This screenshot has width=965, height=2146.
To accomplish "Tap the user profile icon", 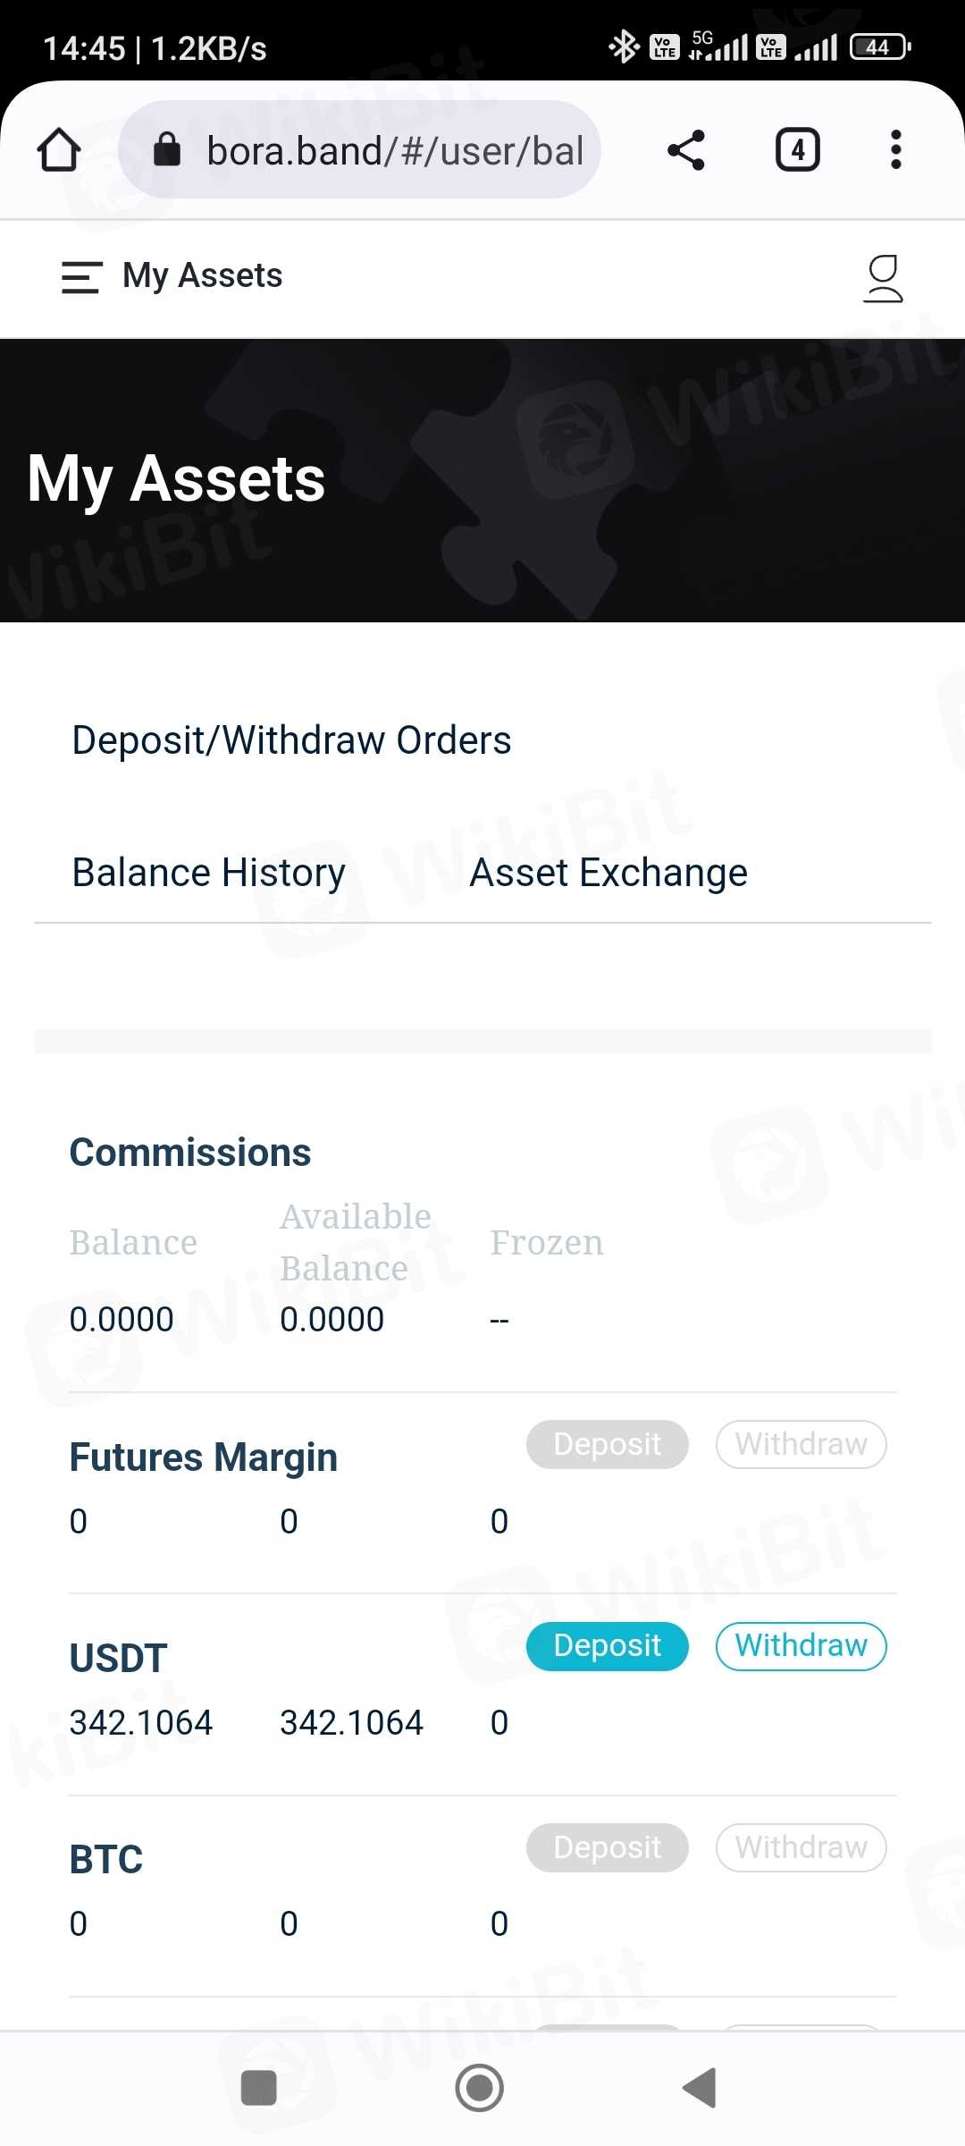I will [x=883, y=278].
